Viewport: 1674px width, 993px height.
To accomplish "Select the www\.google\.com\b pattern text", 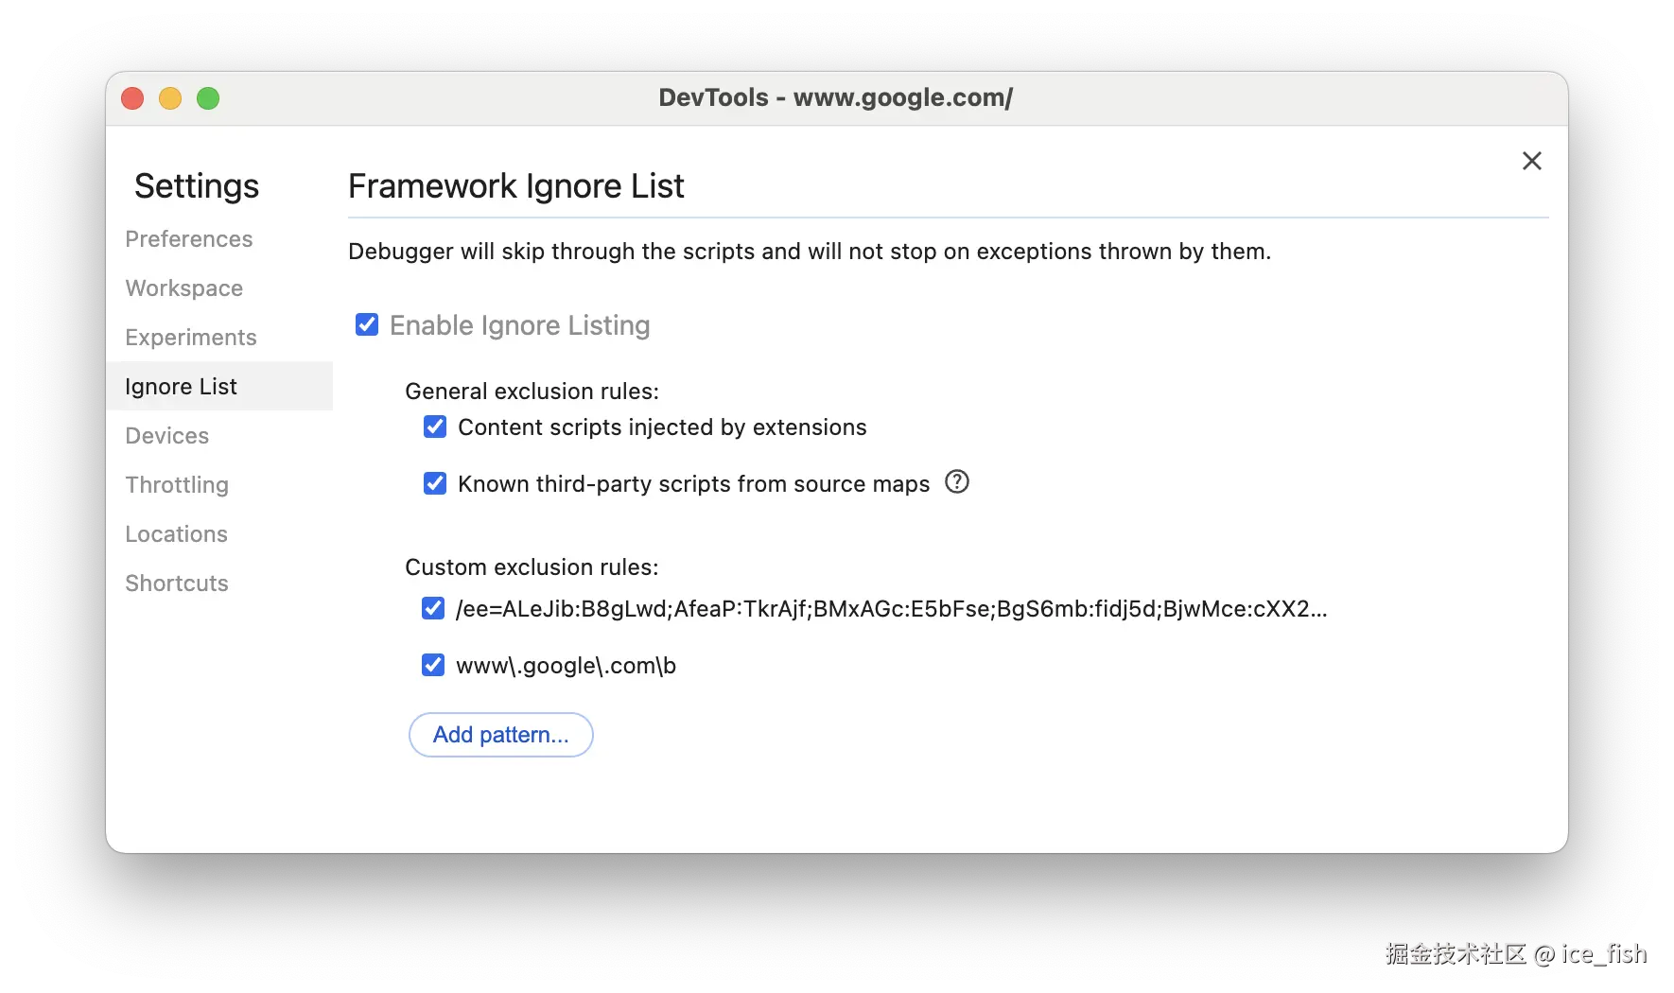I will (x=566, y=666).
